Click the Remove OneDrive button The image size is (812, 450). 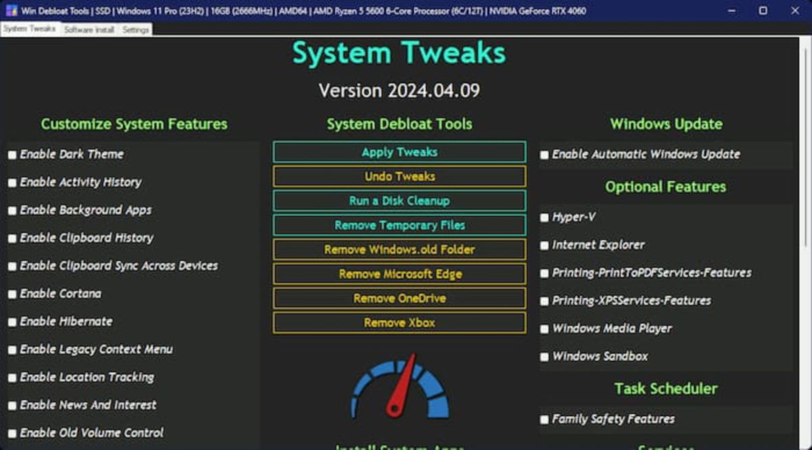pyautogui.click(x=399, y=298)
